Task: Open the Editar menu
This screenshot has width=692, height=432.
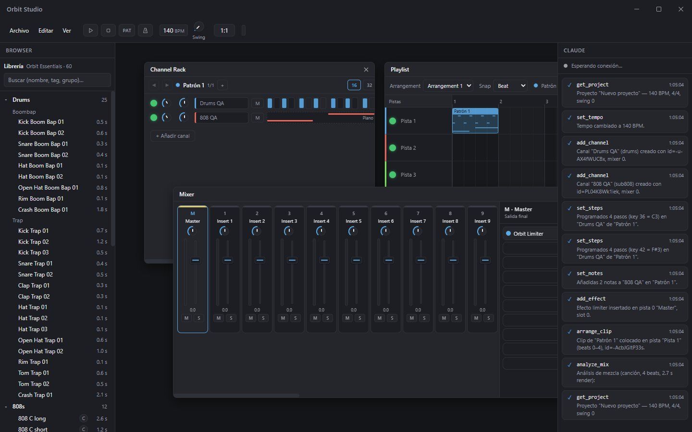Action: 46,30
